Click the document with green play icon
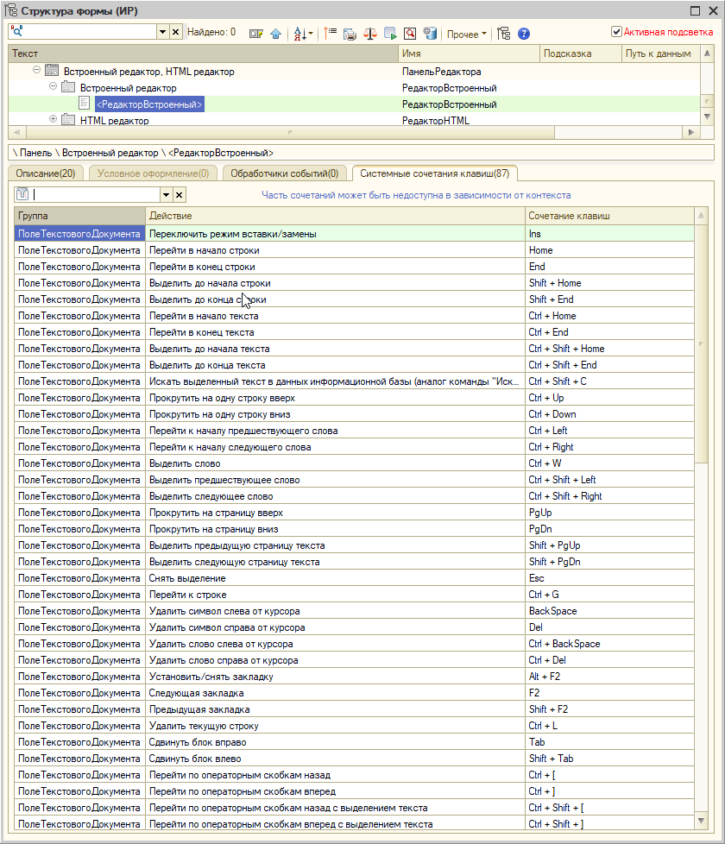 coord(390,34)
